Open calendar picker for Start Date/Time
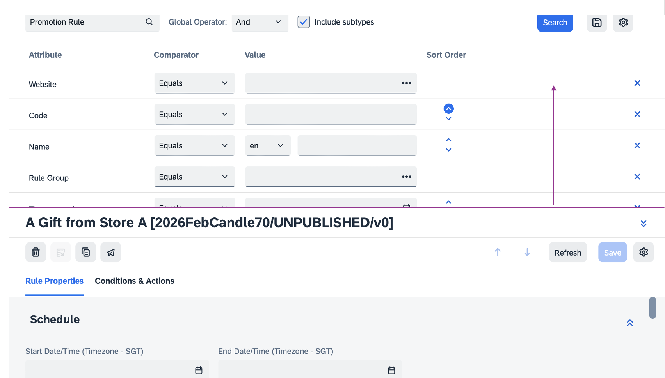Viewport: 665px width, 378px height. pyautogui.click(x=199, y=370)
